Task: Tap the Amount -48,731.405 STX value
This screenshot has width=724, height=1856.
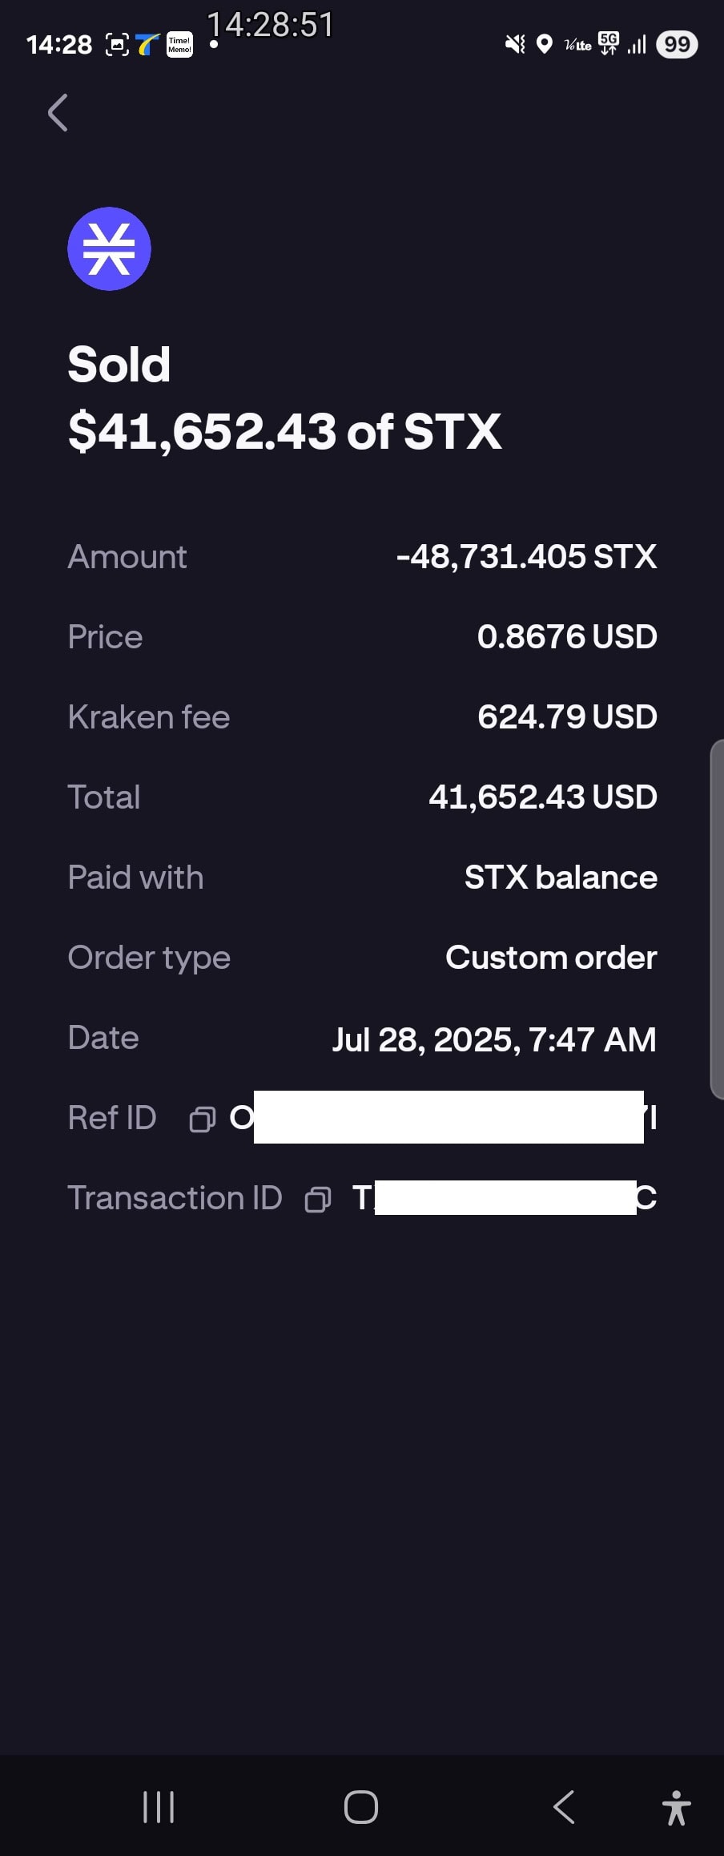Action: [x=526, y=557]
